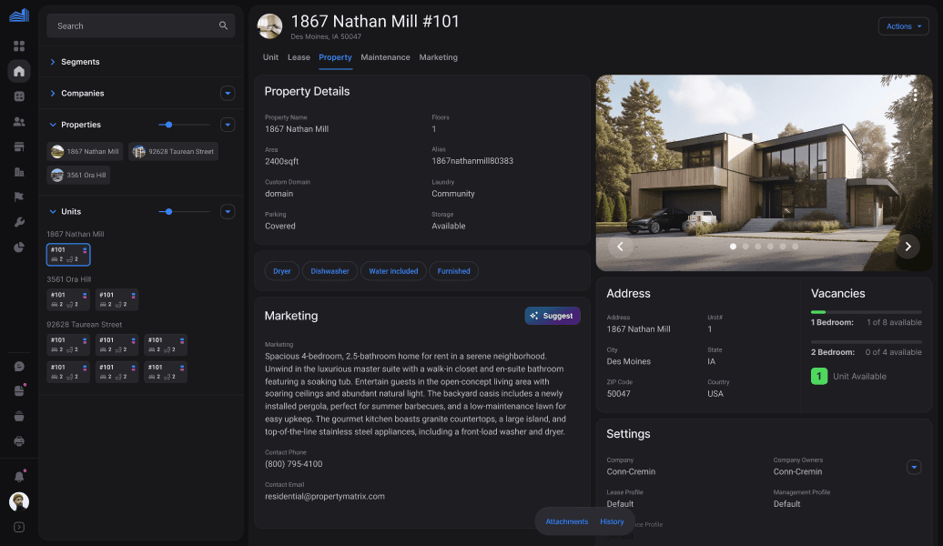
Task: Click the 1 Bedroom vacancy progress bar
Action: tap(866, 312)
